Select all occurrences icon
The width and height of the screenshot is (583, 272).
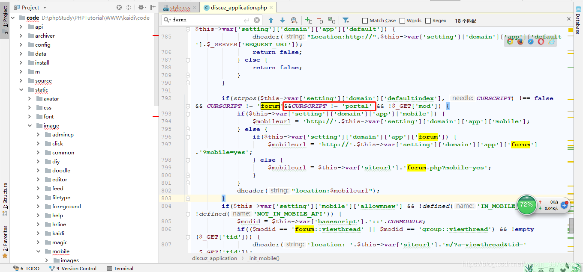click(x=331, y=20)
